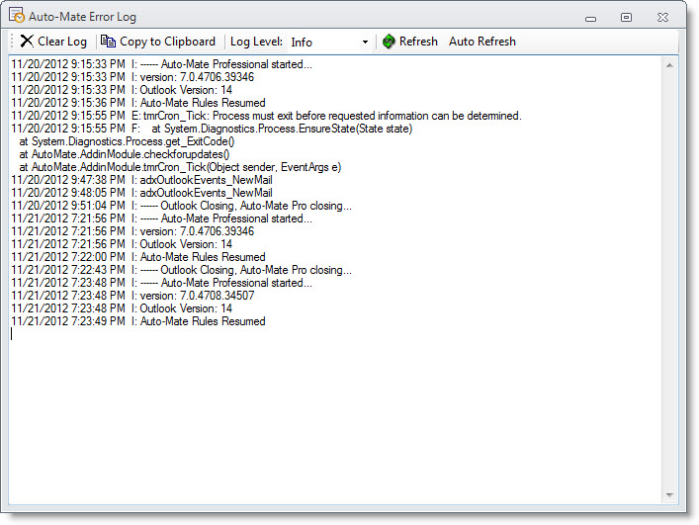Click the scrollbar up arrow

coord(669,65)
